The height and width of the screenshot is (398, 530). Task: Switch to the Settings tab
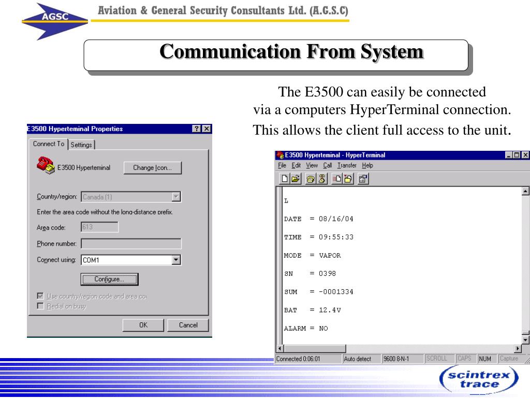(81, 145)
